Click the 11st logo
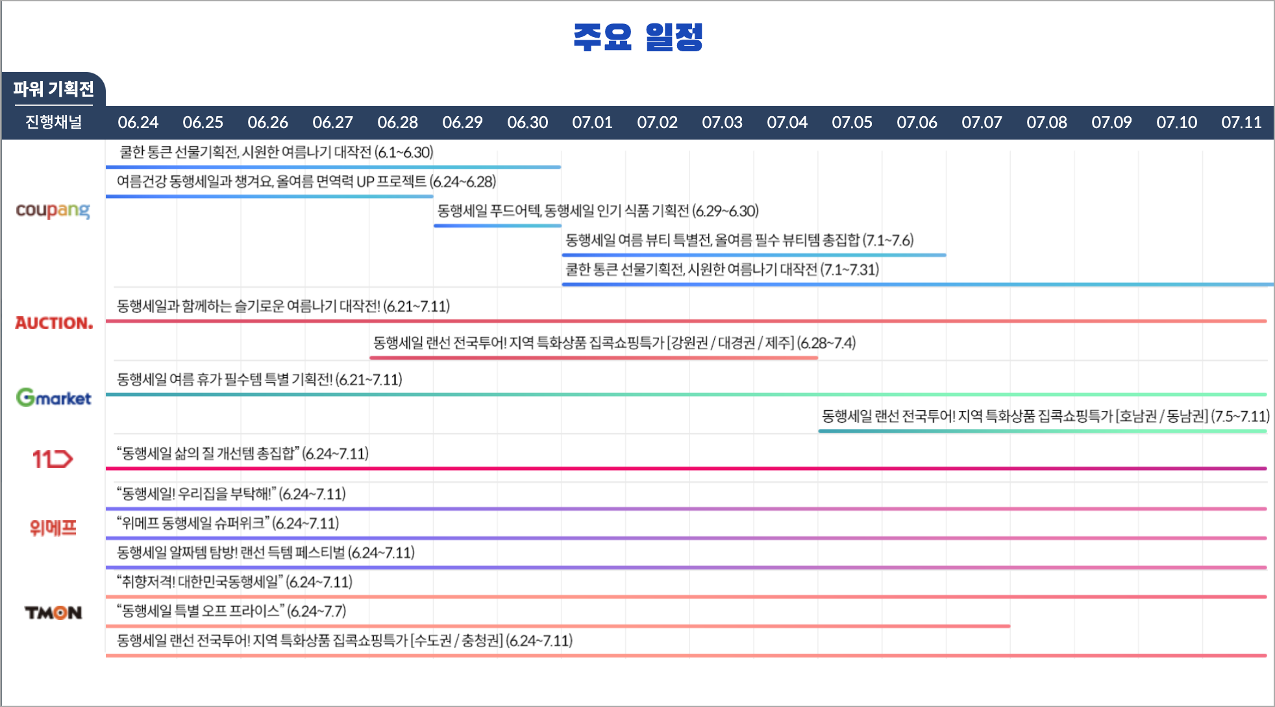Viewport: 1275px width, 707px height. coord(53,459)
